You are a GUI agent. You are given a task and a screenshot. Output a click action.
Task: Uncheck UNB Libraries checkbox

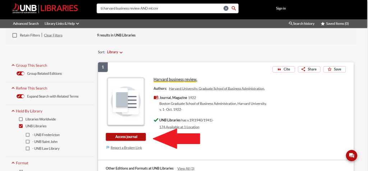click(x=21, y=126)
